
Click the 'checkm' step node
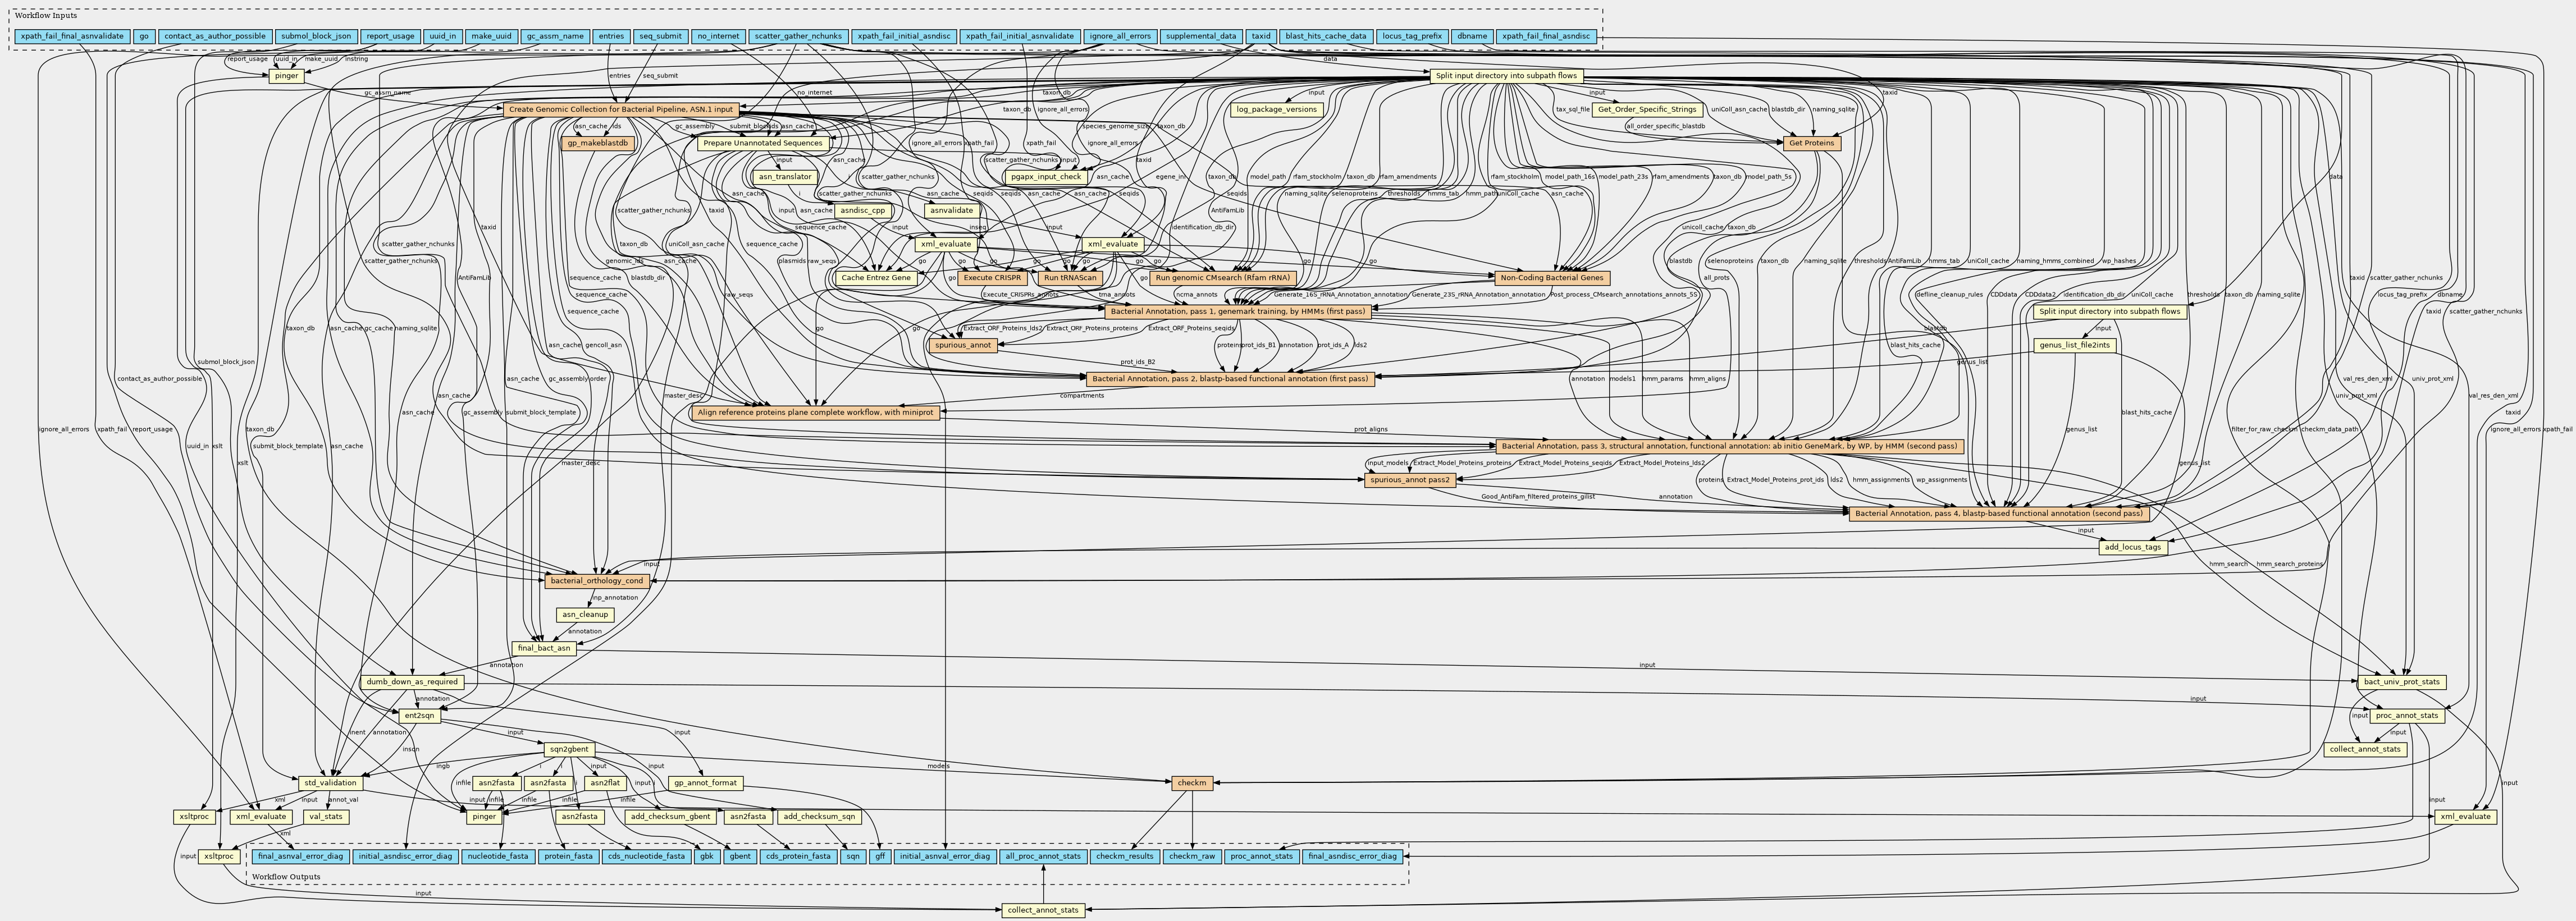[1192, 783]
